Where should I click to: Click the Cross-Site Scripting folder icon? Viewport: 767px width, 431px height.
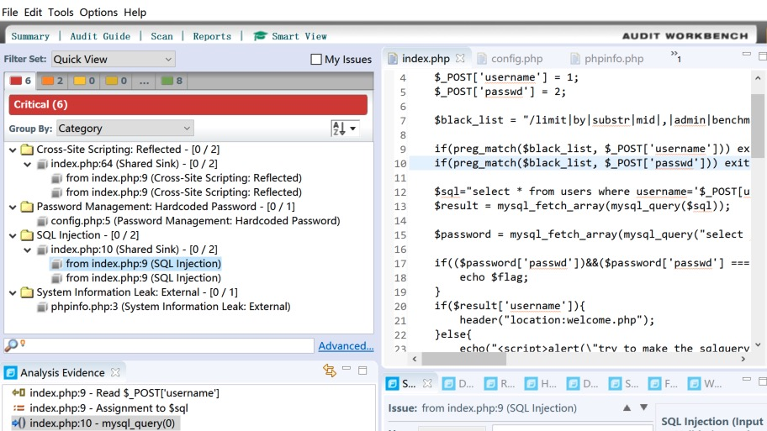27,150
